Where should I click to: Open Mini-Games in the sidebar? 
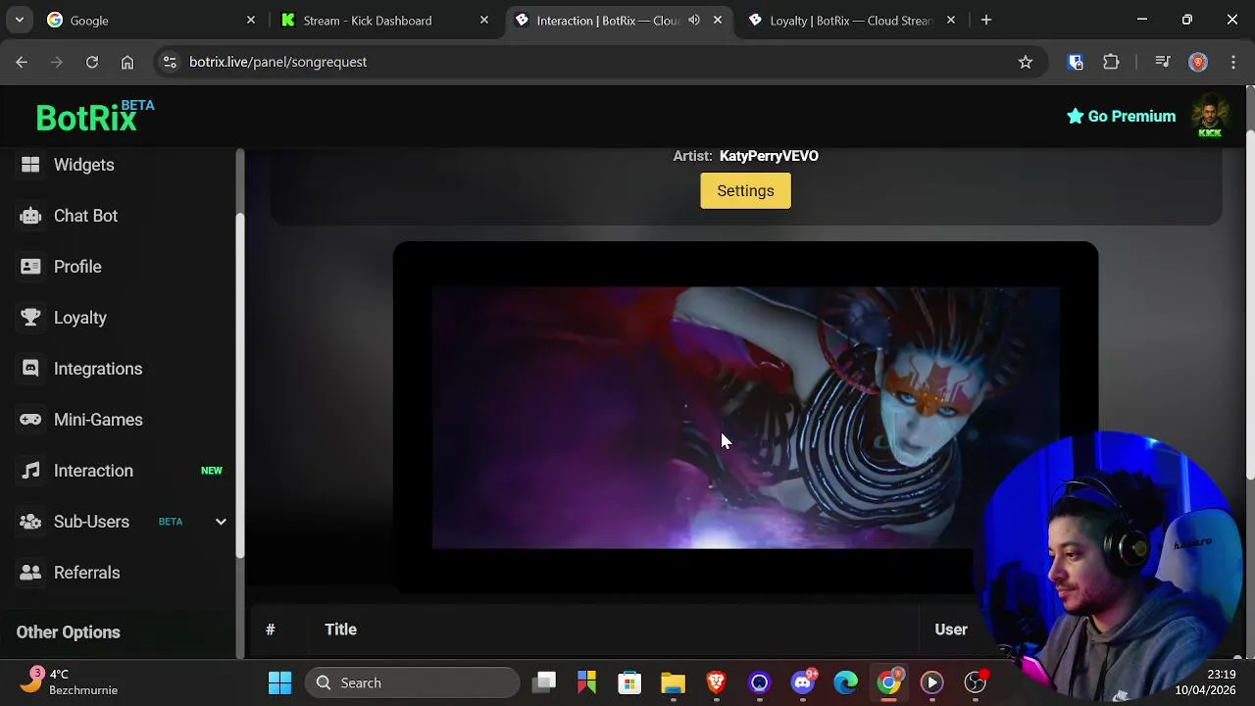(x=98, y=420)
